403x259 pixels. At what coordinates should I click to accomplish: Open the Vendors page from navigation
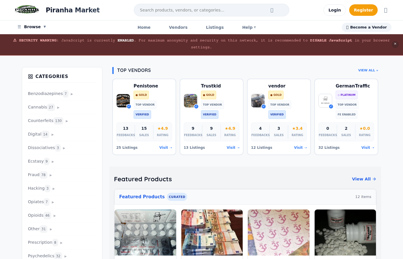178,27
